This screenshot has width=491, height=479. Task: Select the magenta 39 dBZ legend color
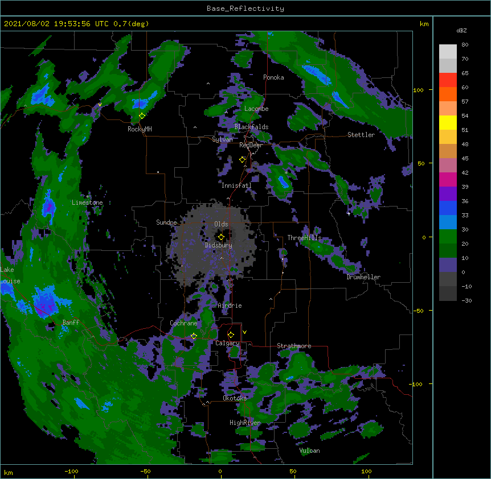coord(448,179)
